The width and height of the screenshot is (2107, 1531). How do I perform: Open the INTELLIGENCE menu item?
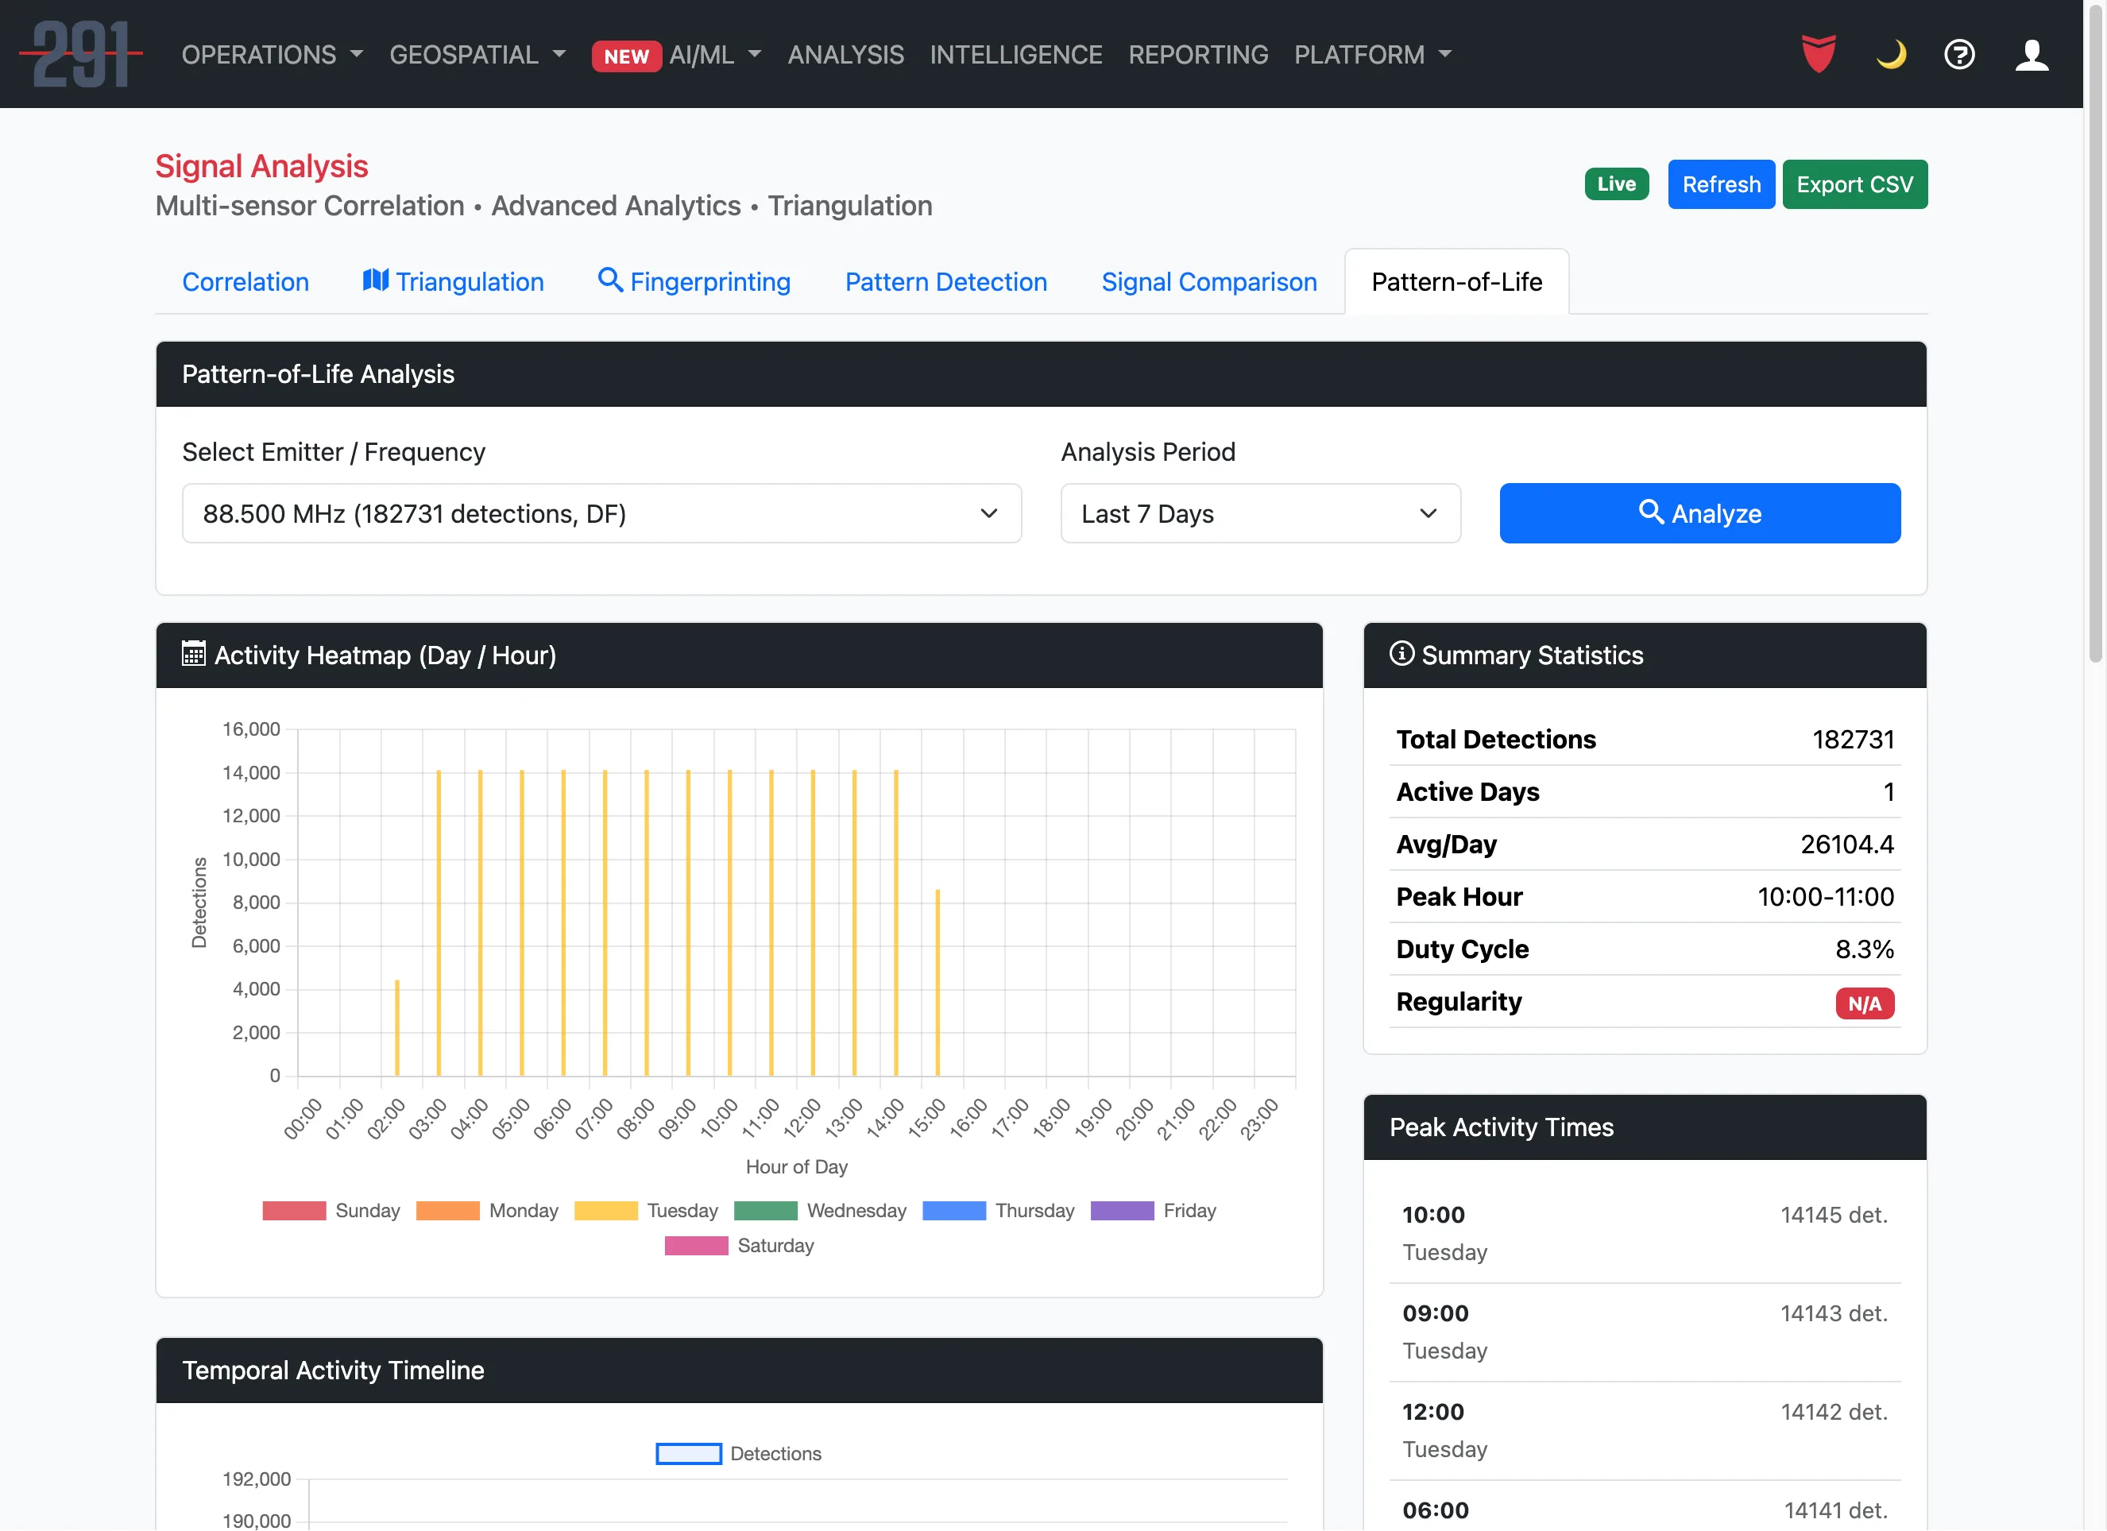tap(1016, 55)
